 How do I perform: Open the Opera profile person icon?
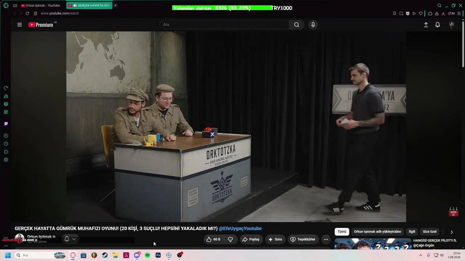(x=437, y=13)
